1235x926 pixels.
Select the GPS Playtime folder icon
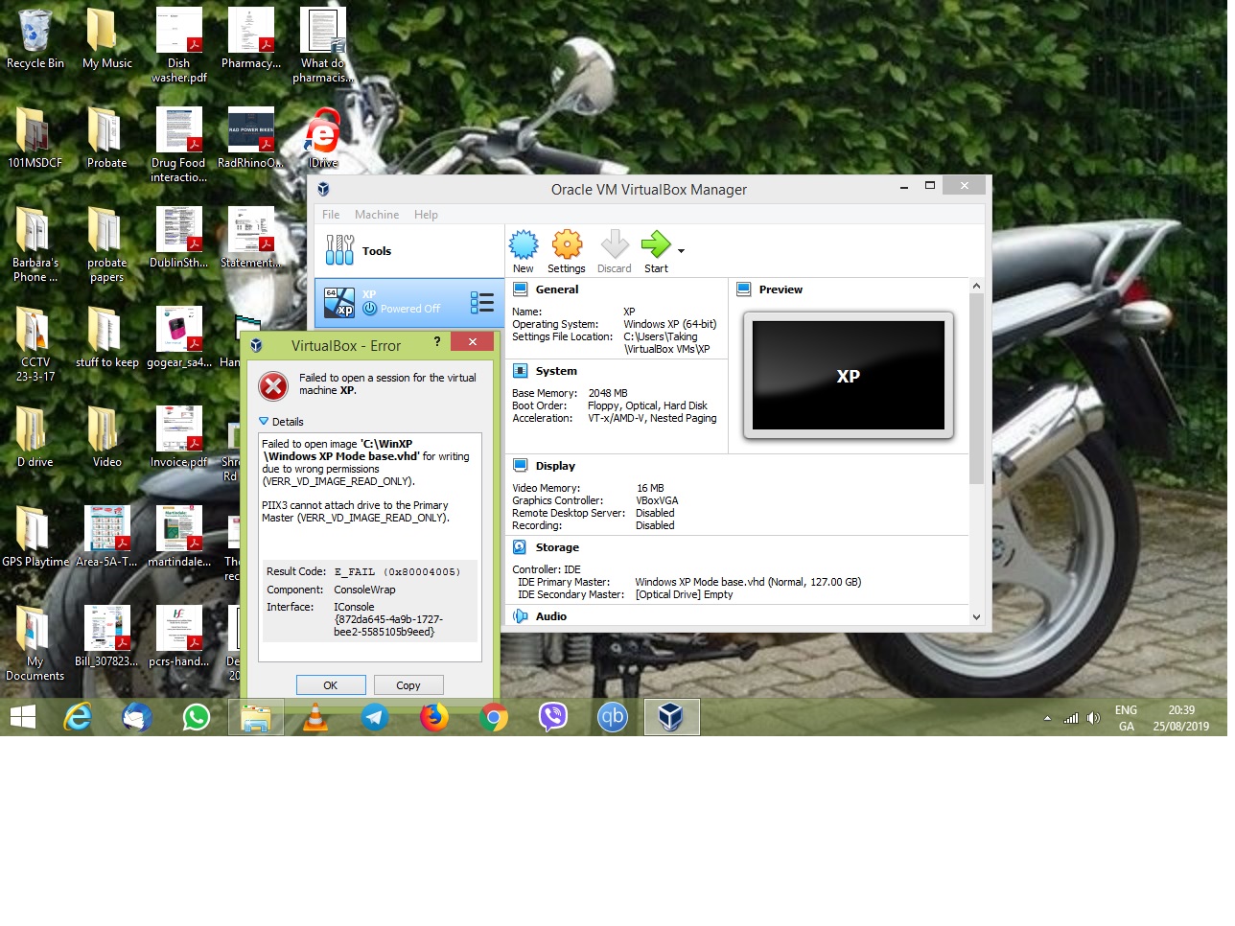coord(35,537)
